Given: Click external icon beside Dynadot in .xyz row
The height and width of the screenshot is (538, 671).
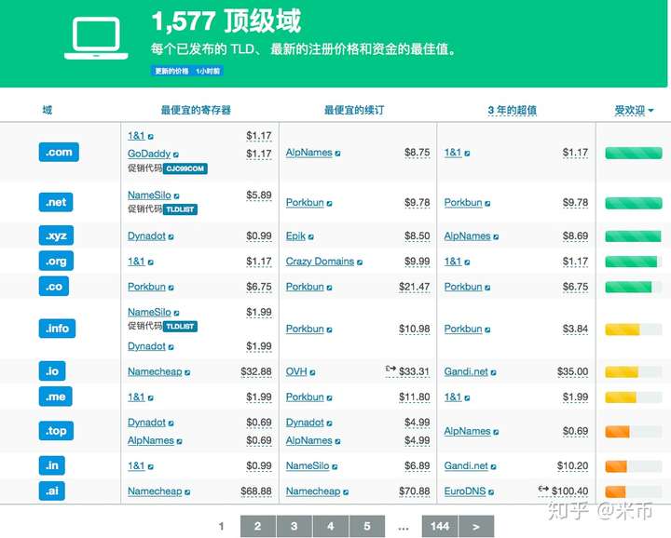Looking at the screenshot, I should point(171,236).
